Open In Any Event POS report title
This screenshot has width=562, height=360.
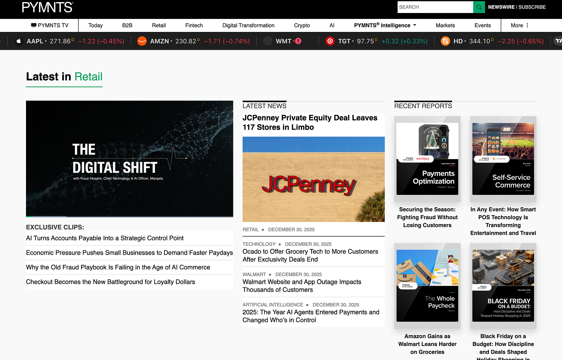(503, 221)
